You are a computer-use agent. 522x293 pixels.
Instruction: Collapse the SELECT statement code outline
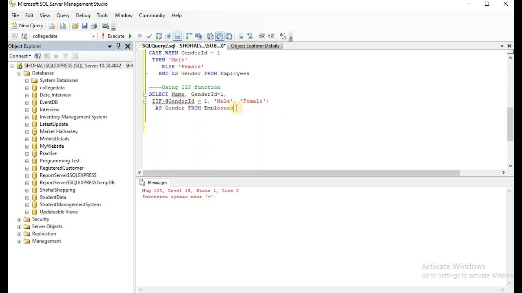[146, 94]
